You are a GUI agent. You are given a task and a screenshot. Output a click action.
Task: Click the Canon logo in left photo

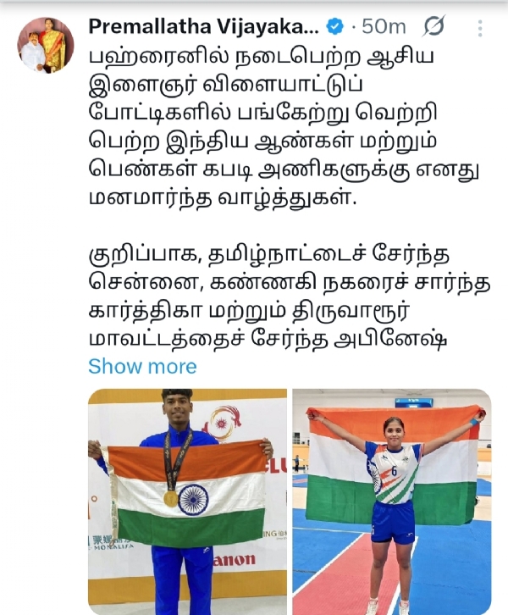235,559
